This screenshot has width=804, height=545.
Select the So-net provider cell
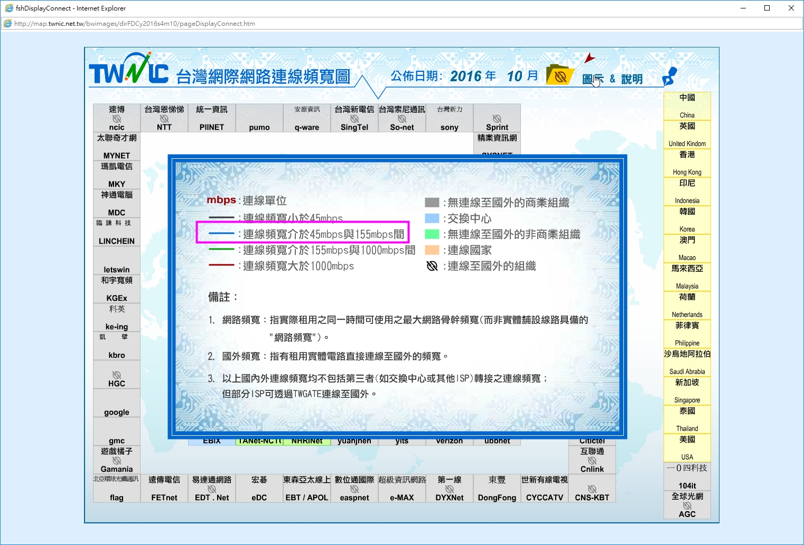[x=402, y=118]
